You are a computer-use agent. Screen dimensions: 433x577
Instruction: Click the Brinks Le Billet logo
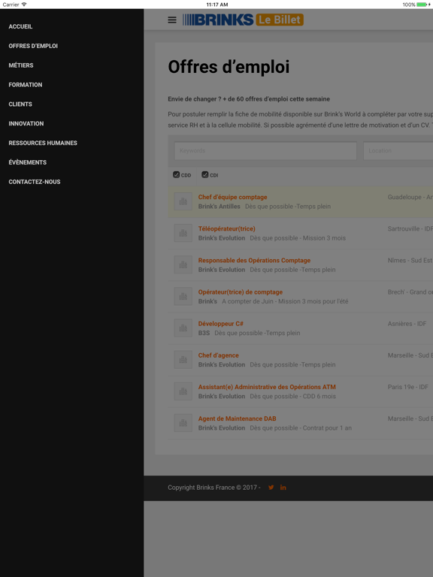[243, 20]
